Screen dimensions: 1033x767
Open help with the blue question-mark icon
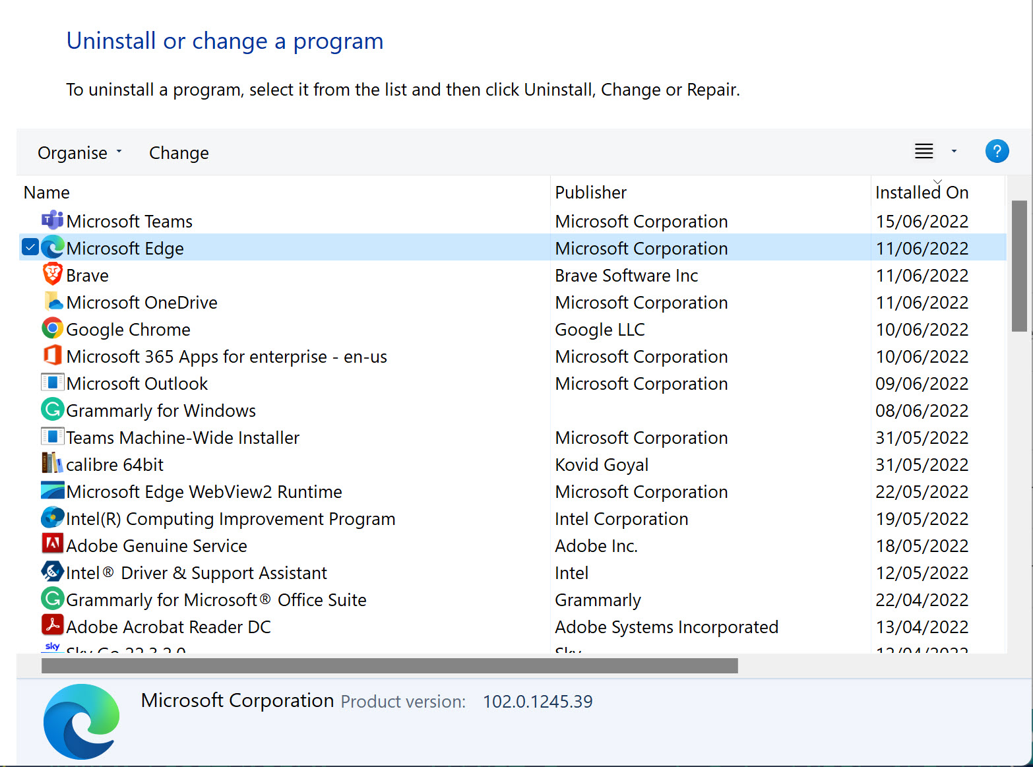996,152
